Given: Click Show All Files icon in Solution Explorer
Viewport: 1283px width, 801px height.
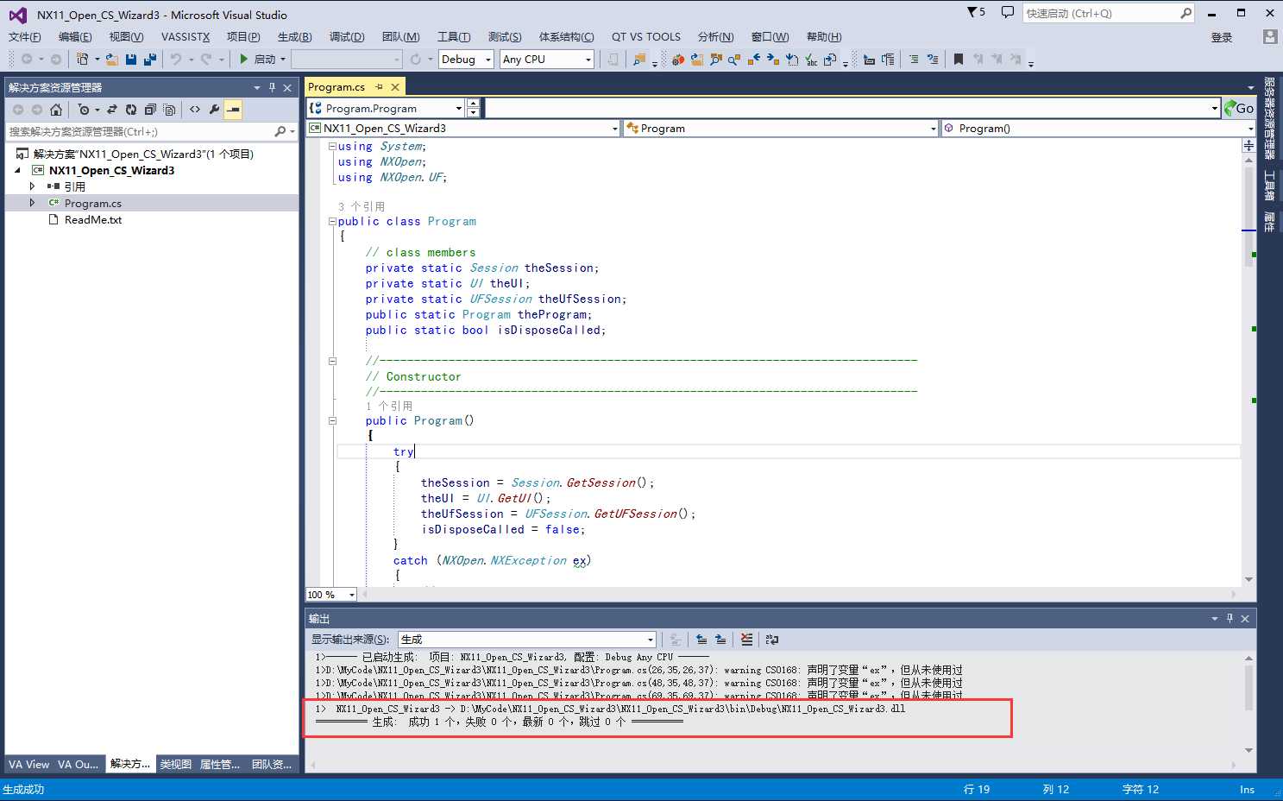Looking at the screenshot, I should tap(169, 110).
